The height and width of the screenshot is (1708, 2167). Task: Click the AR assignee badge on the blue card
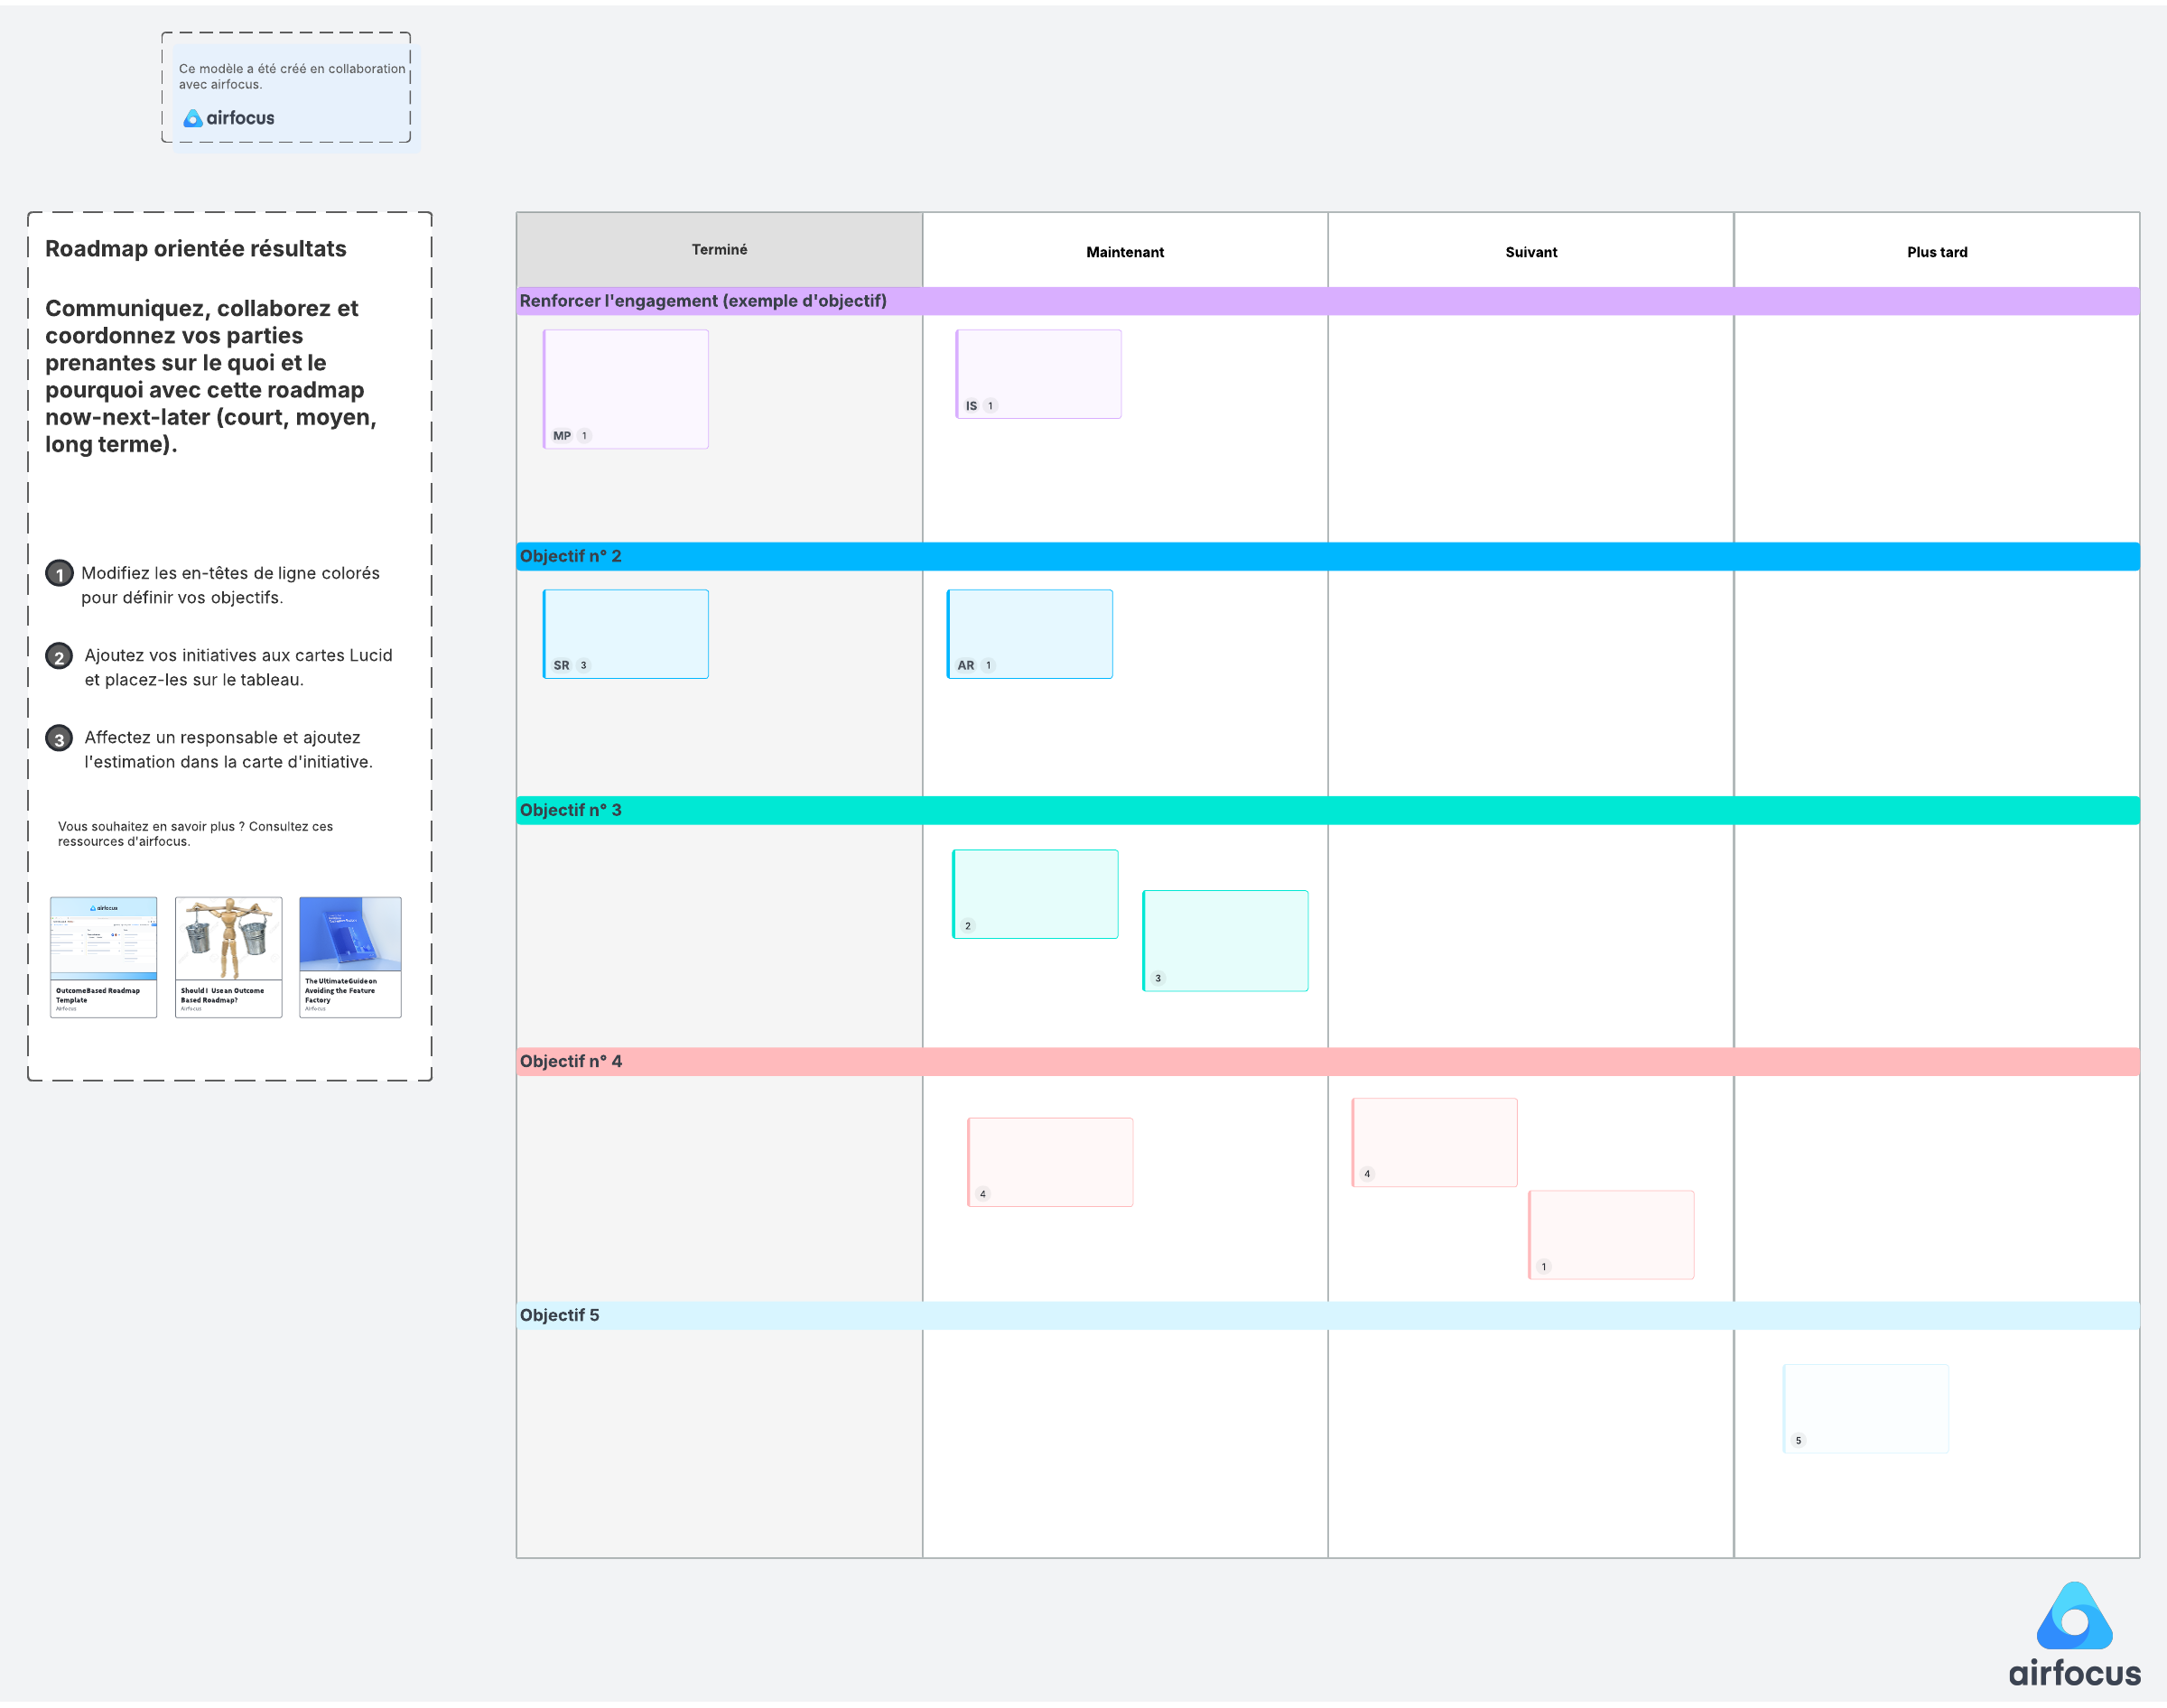tap(965, 665)
